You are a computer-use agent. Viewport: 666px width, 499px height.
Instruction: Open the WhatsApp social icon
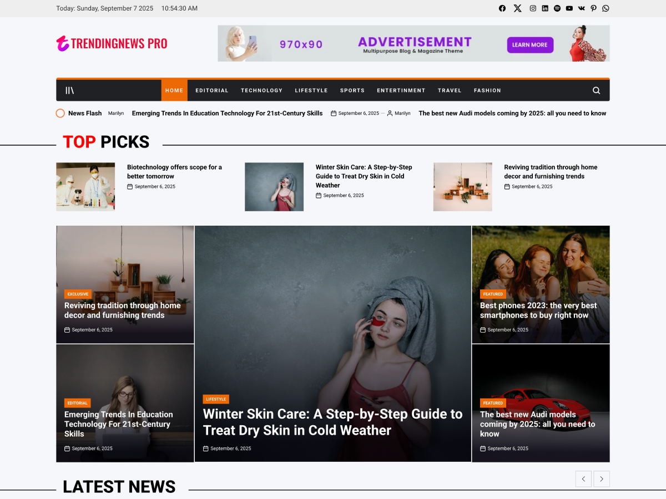point(606,8)
